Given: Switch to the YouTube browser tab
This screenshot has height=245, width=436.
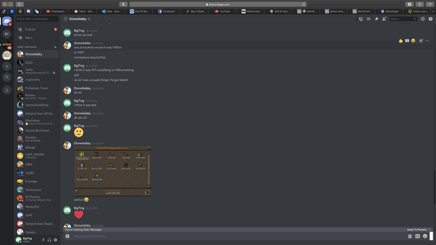Looking at the screenshot, I should coord(223,12).
